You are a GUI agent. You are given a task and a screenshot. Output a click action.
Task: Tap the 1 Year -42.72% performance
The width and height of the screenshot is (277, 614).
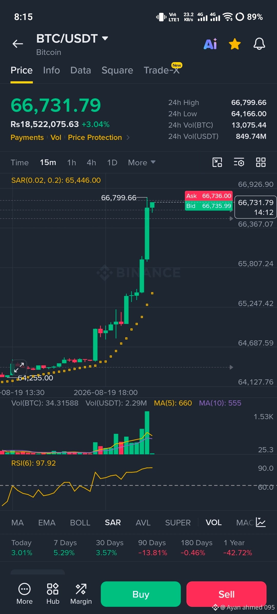coord(238,548)
